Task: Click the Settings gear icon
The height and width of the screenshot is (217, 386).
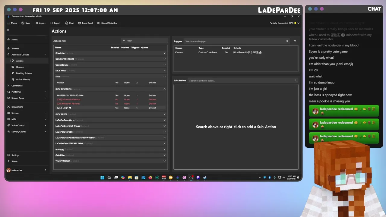Action: coord(8,155)
